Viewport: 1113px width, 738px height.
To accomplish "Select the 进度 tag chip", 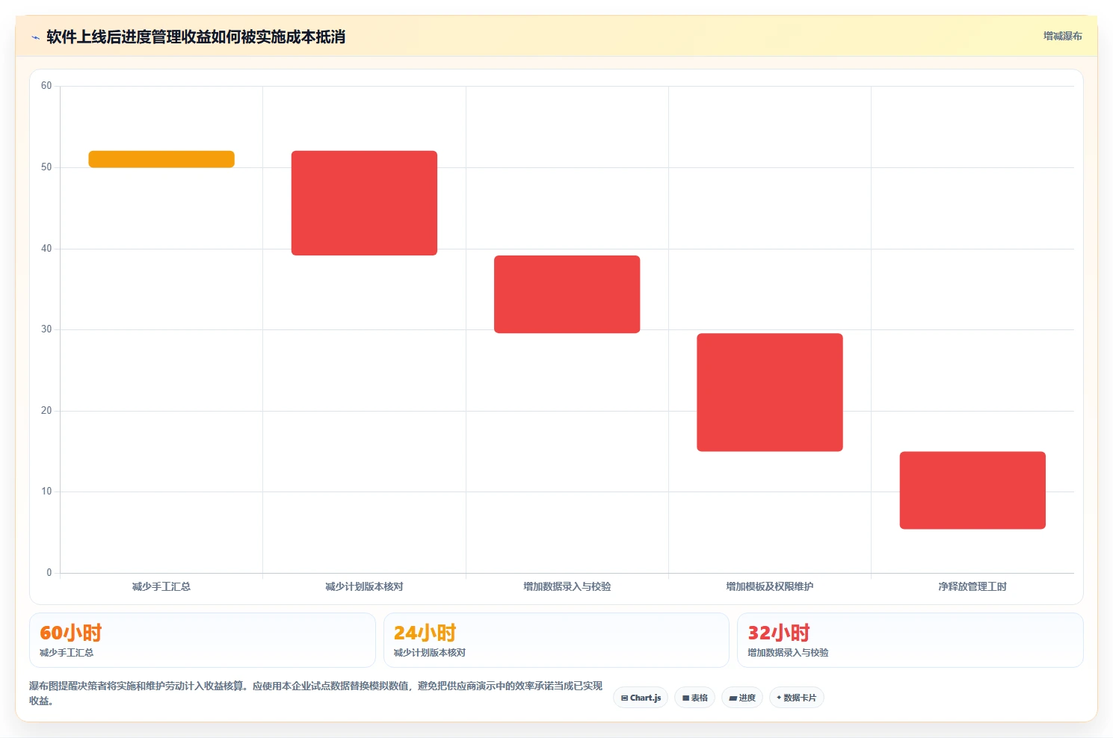I will (742, 698).
